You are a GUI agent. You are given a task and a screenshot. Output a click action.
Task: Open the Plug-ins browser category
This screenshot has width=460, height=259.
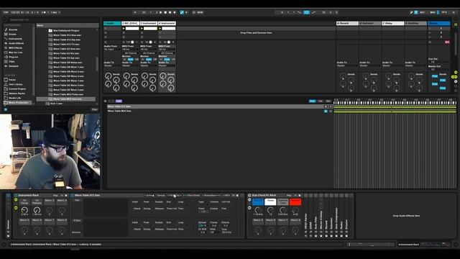[13, 57]
